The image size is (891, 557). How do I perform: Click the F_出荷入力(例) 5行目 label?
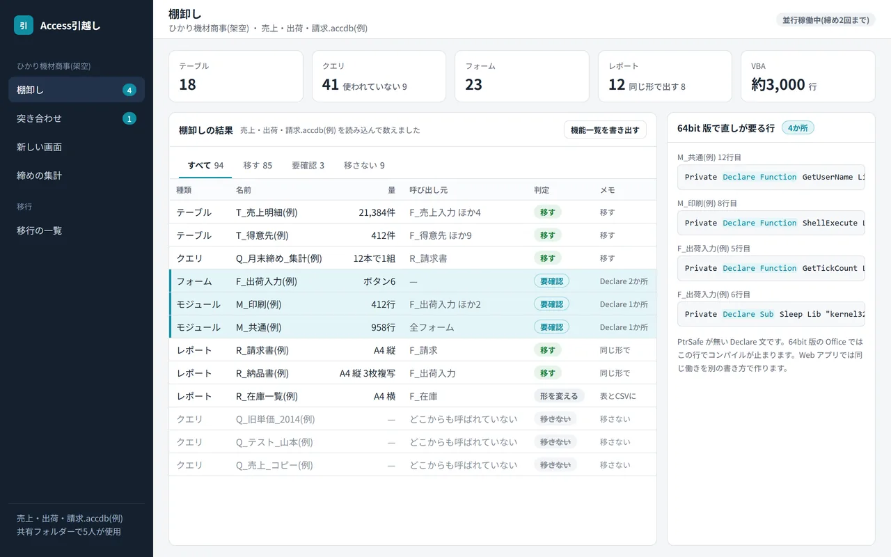click(x=713, y=249)
